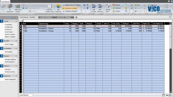The image size is (173, 97).
Task: Click the Mängd formula icon
Action: tap(114, 5)
